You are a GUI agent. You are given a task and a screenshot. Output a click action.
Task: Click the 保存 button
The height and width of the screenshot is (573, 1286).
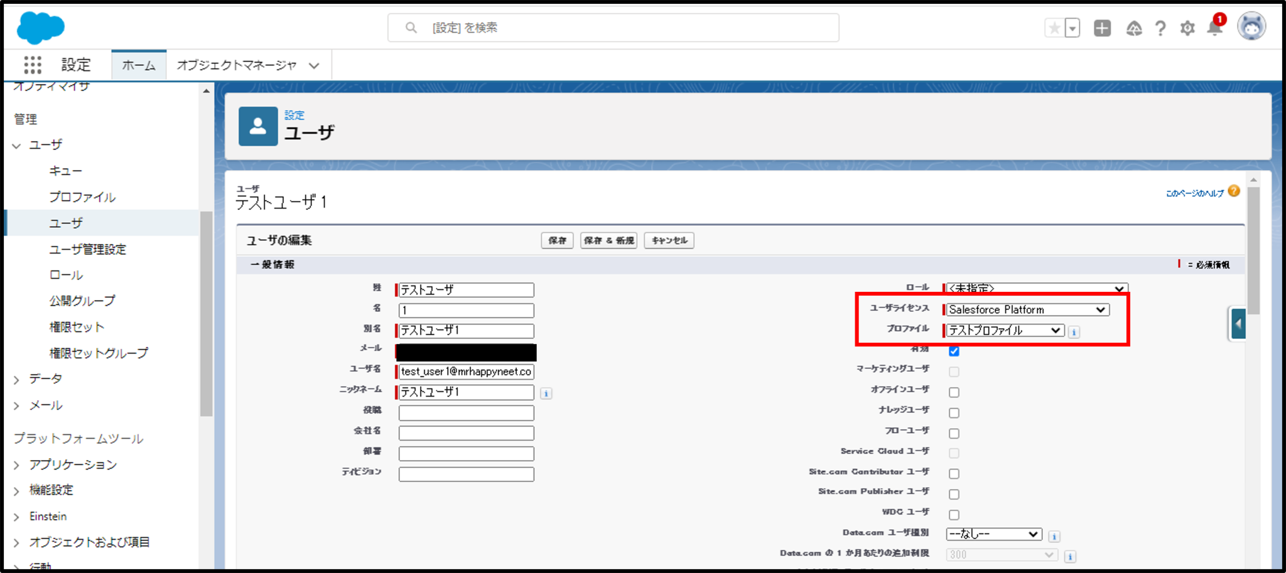pyautogui.click(x=556, y=240)
